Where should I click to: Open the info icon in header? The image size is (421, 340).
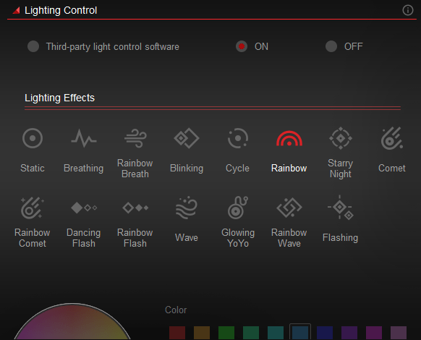[x=407, y=10]
